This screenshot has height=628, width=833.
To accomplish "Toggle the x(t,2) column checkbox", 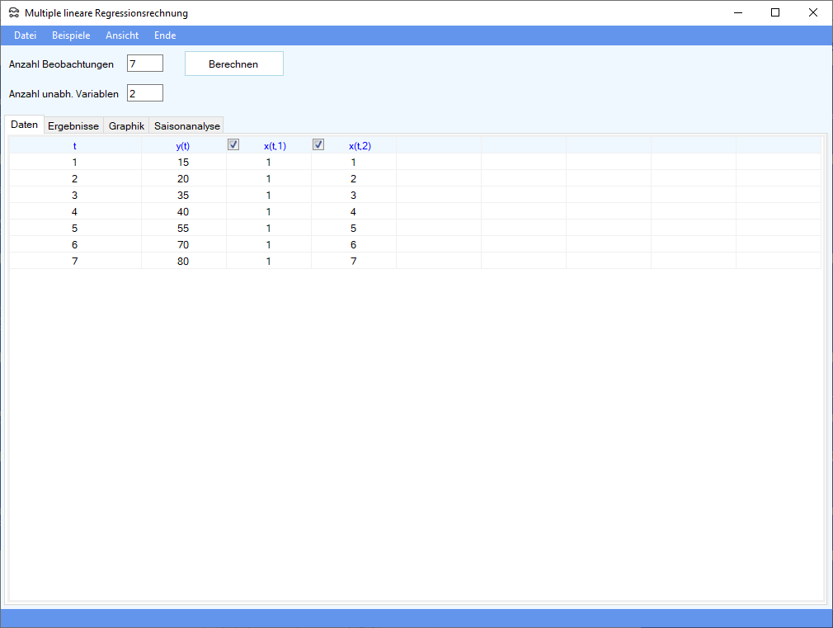I will (318, 145).
